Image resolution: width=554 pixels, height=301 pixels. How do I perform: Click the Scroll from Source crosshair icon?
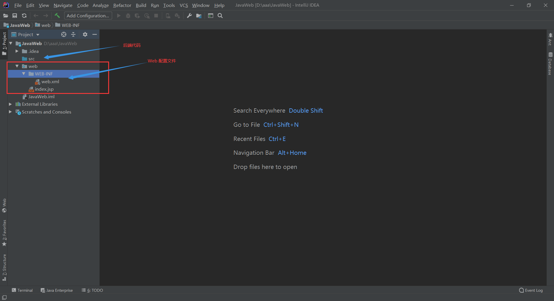click(64, 34)
